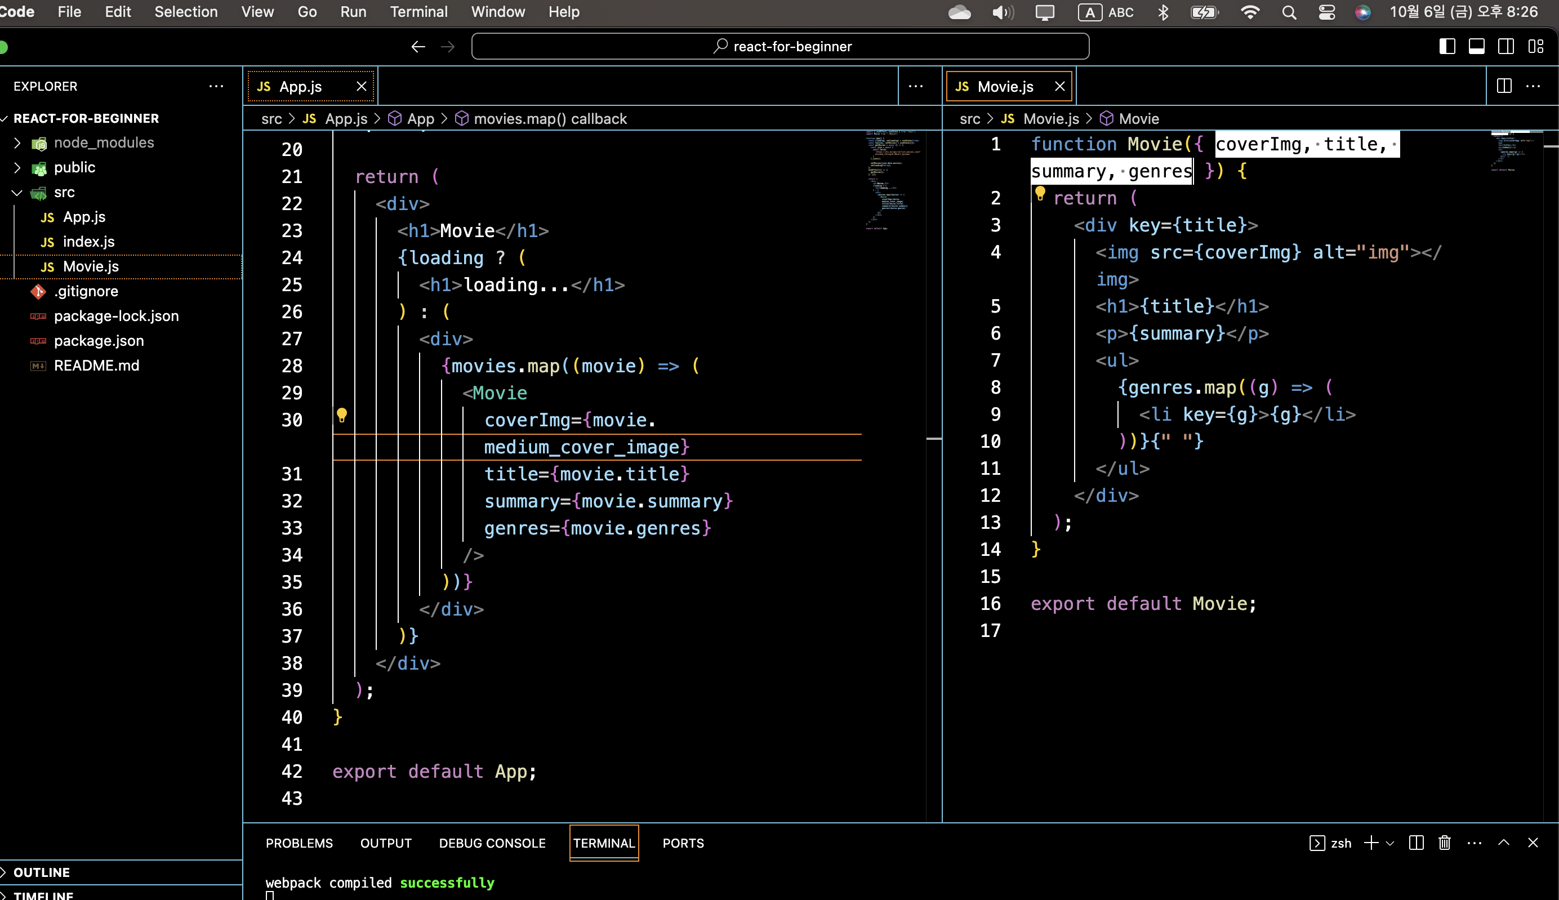Click the lightbulb quick-fix icon in App.js
This screenshot has width=1559, height=900.
[x=341, y=415]
